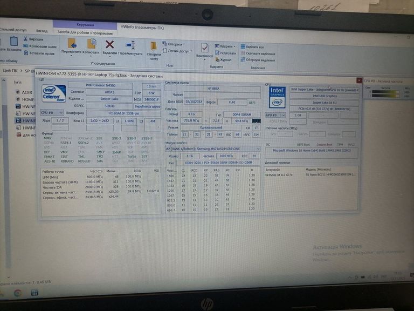Open the CPU #0 selector dropdown
Screen dimensions: 414x311
click(x=52, y=113)
